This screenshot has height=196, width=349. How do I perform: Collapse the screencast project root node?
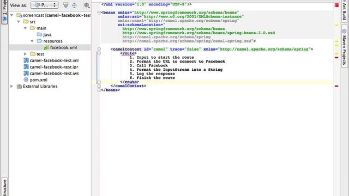coord(12,15)
